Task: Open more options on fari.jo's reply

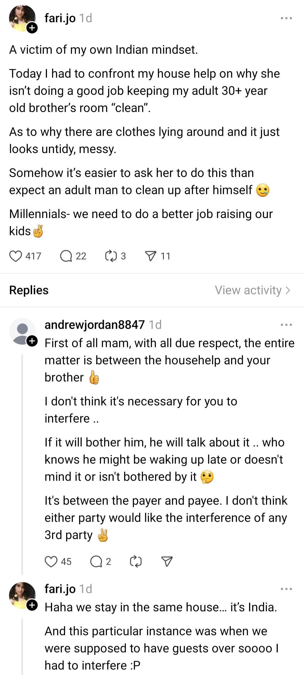Action: click(286, 589)
